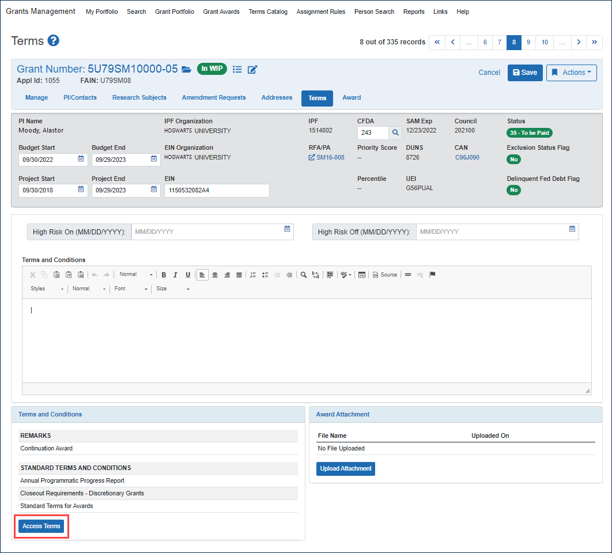Click the Increase Indent icon
The image size is (612, 553).
[289, 275]
